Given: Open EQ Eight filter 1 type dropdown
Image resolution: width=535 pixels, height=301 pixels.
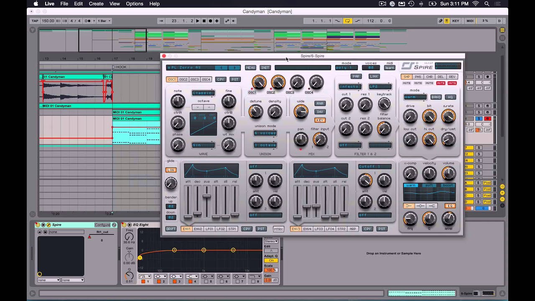Looking at the screenshot, I should tap(145, 276).
